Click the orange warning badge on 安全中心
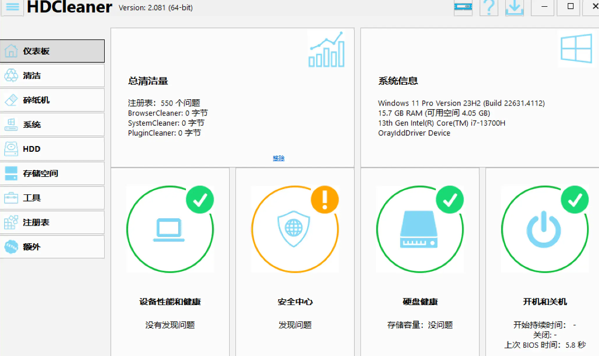This screenshot has width=599, height=356. (325, 200)
